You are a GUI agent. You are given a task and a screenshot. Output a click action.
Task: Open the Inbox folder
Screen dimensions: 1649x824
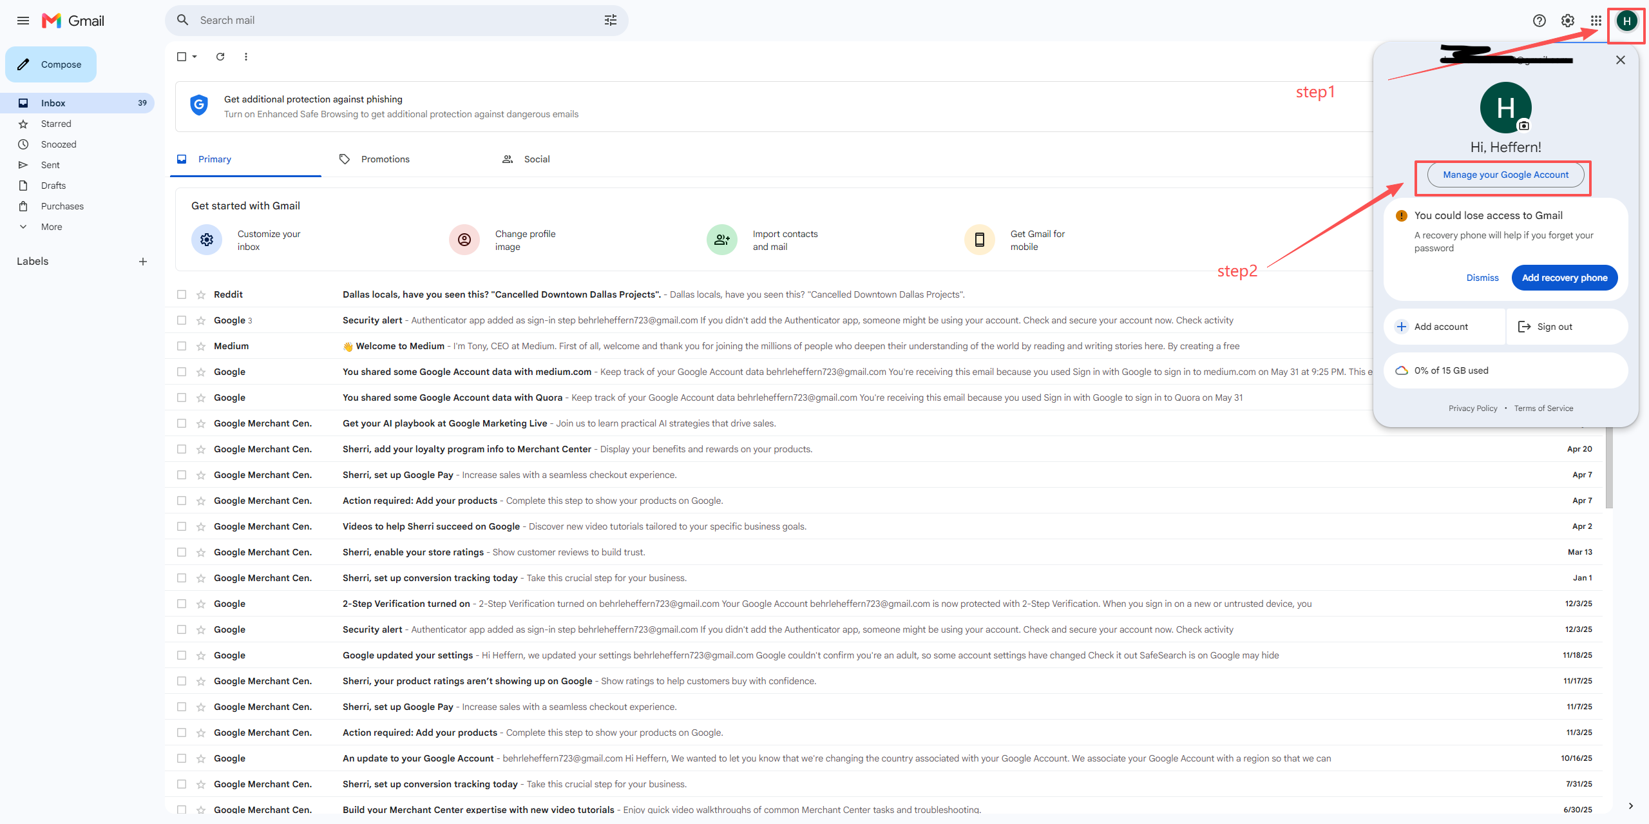(77, 103)
